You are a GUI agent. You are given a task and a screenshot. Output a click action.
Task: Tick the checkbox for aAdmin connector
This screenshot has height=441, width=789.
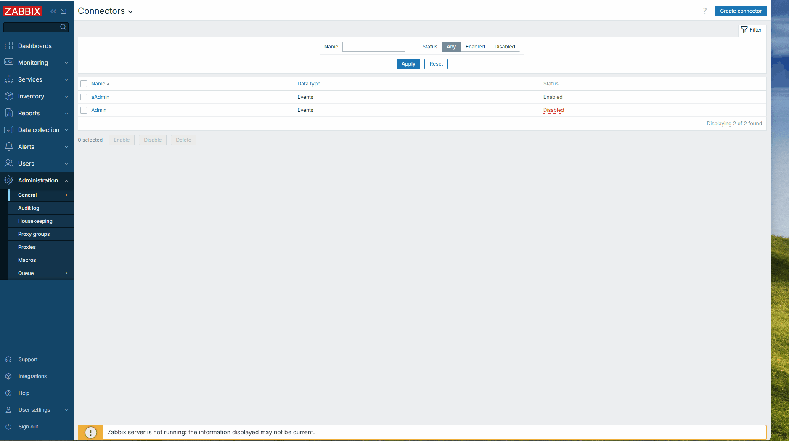coord(84,97)
